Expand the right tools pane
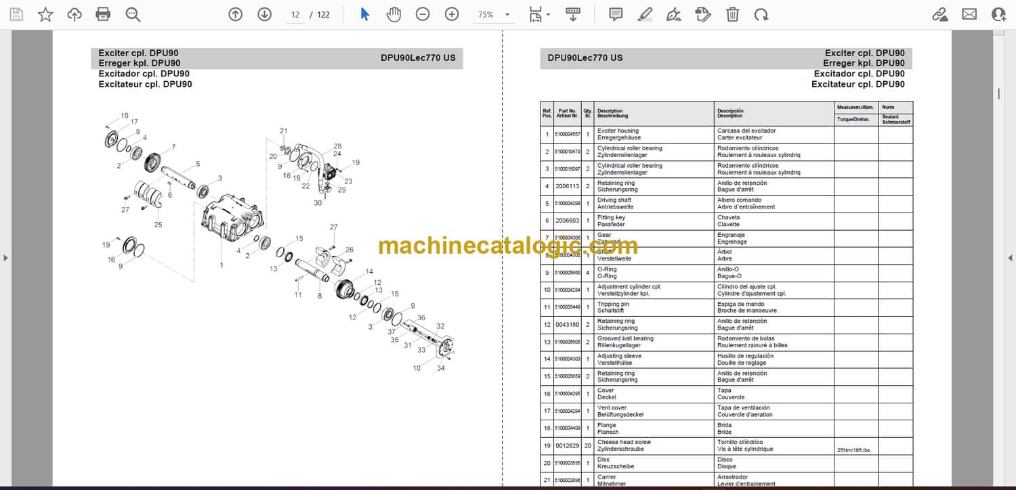Image resolution: width=1016 pixels, height=490 pixels. (x=1010, y=258)
